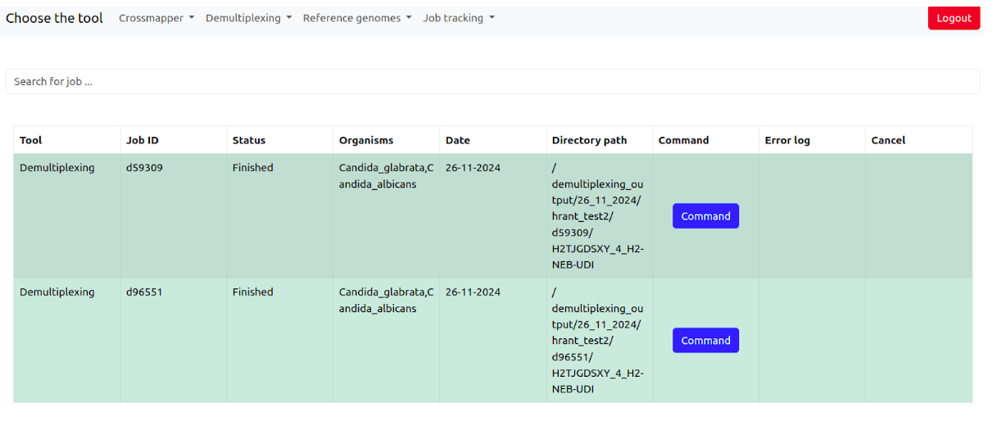Expand the Demultiplexing navbar dropdown
997x435 pixels.
click(x=248, y=18)
